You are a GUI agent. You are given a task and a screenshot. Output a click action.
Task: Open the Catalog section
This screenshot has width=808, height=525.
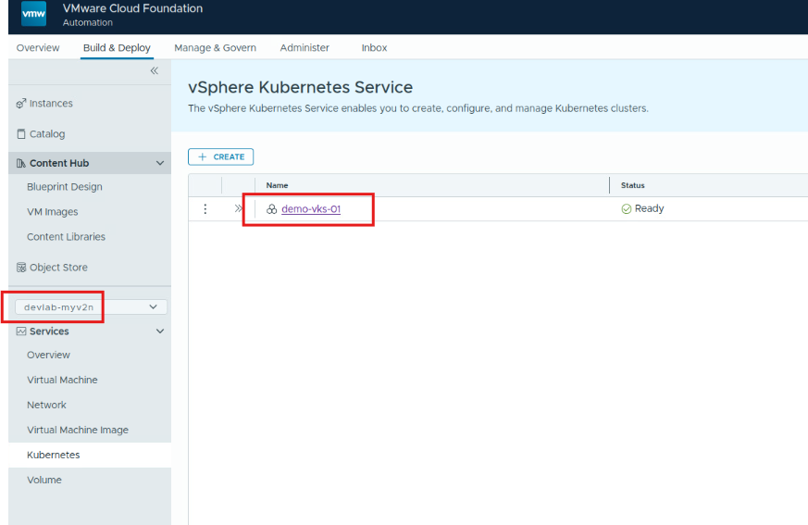[x=46, y=134]
